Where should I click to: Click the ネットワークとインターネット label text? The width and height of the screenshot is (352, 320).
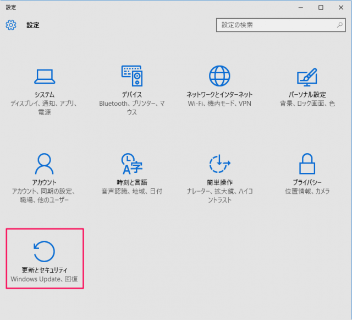pyautogui.click(x=219, y=95)
